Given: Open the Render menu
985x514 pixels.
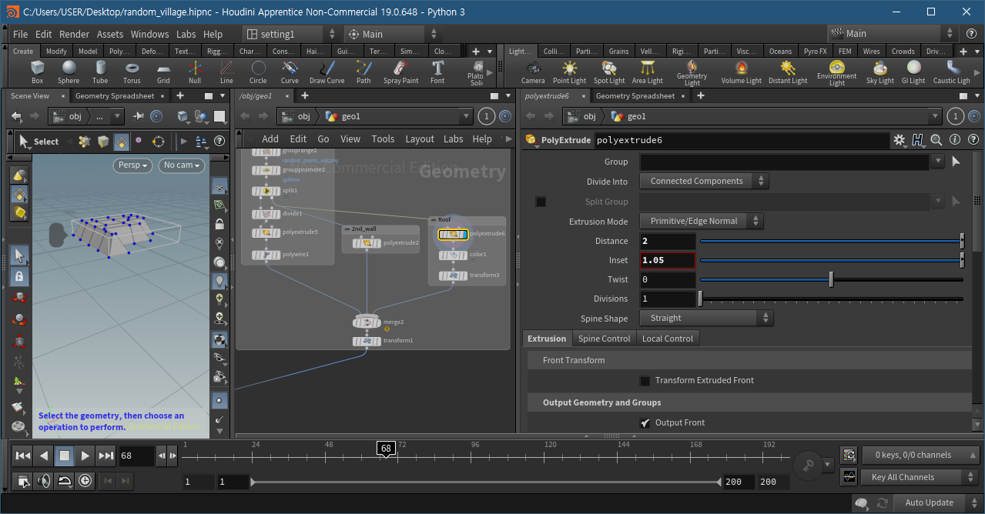Looking at the screenshot, I should coord(75,34).
